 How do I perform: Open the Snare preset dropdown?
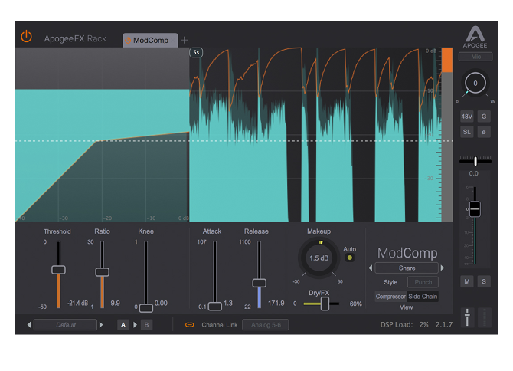[x=407, y=268]
